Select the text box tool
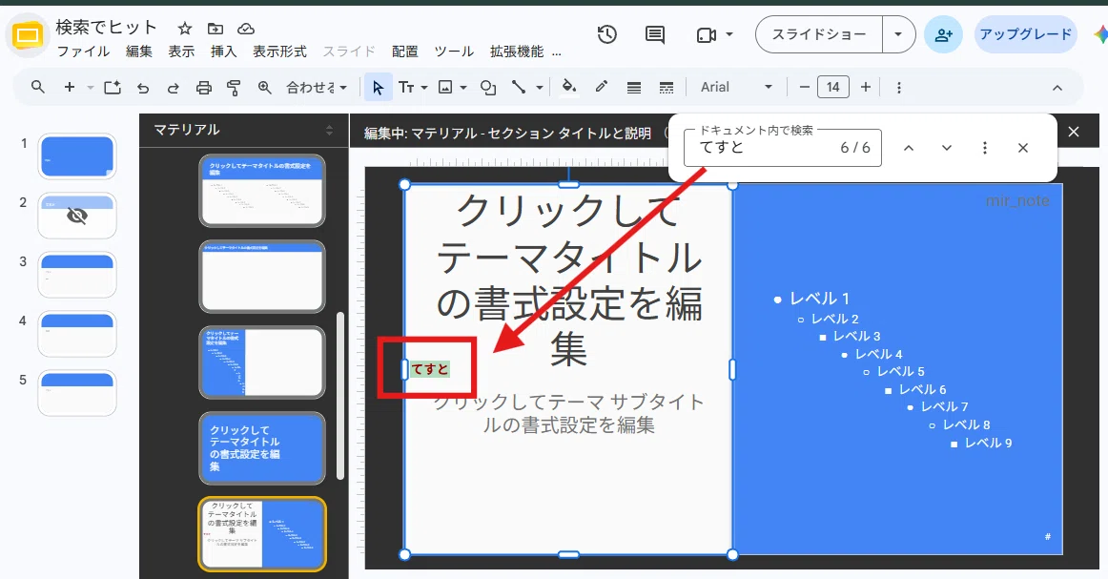Viewport: 1108px width, 579px height. tap(405, 87)
